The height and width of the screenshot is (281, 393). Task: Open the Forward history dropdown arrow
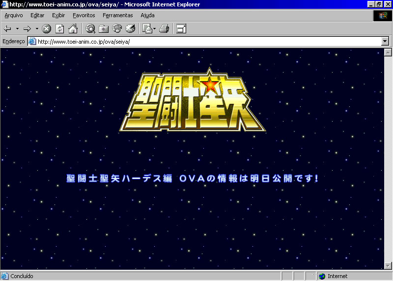click(37, 29)
